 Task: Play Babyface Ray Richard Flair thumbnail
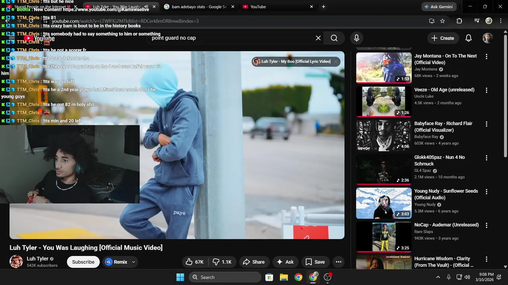coord(384,135)
